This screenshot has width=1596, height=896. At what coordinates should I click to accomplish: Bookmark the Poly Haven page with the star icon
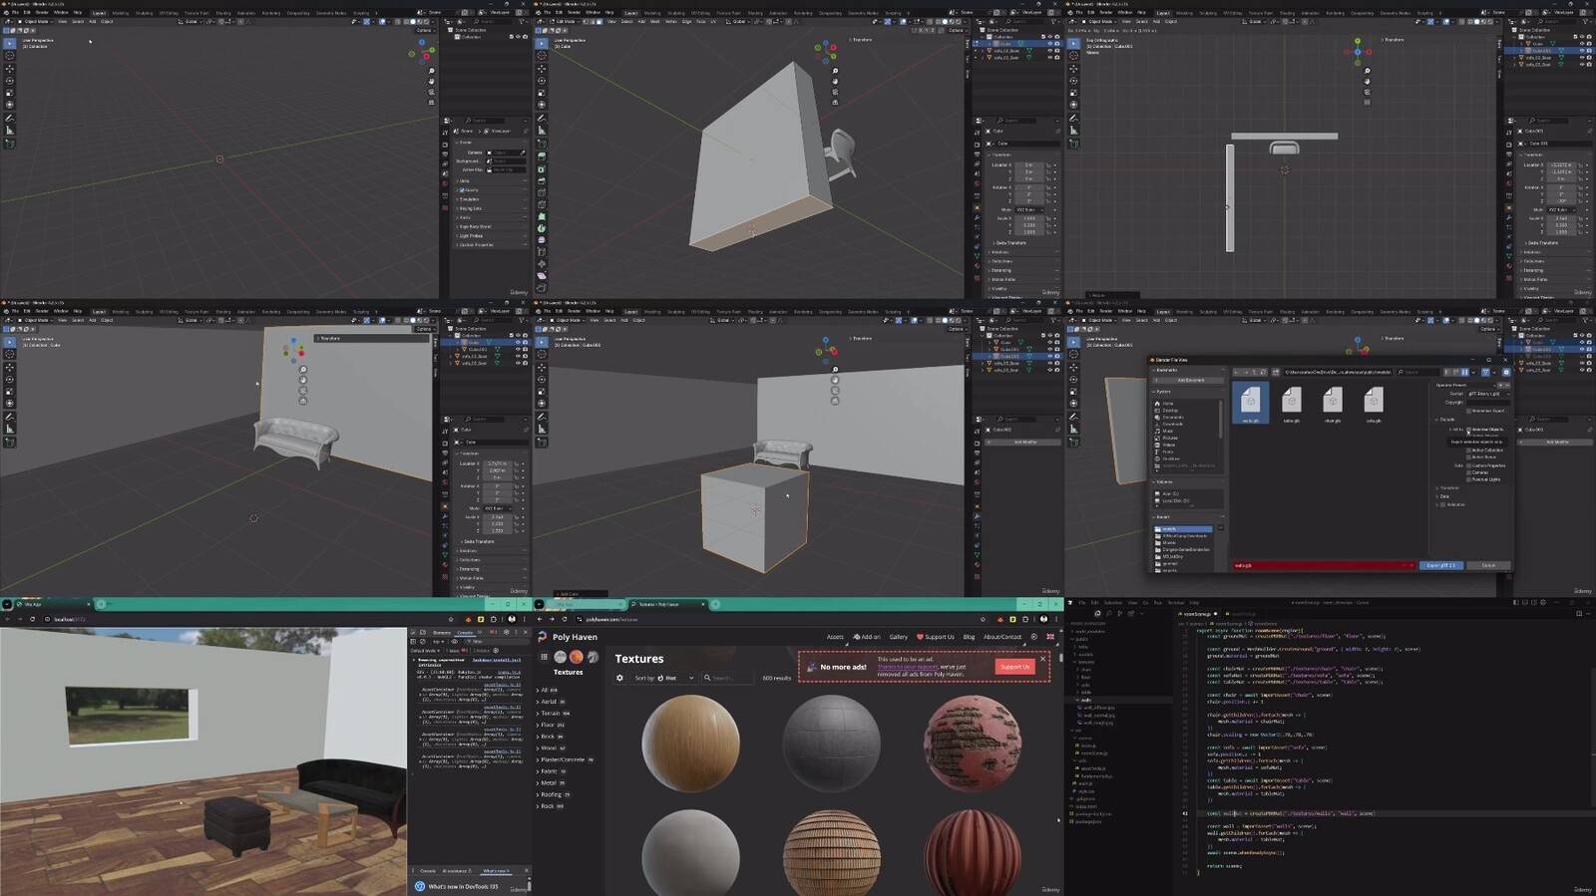coord(983,619)
